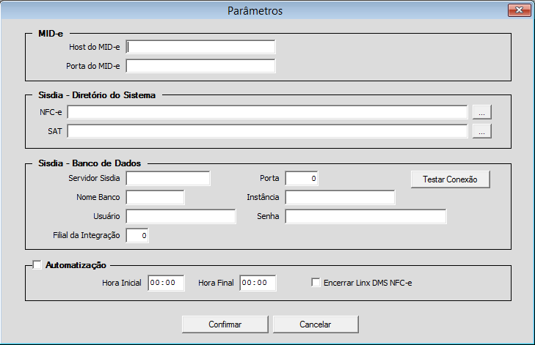This screenshot has width=535, height=345.
Task: Click the Nome Banco field
Action: click(155, 198)
